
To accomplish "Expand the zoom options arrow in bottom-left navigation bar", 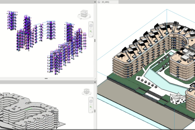I will [x=91, y=109].
